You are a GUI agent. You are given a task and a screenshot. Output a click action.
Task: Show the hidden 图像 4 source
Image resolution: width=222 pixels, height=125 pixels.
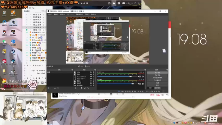tap(91, 81)
